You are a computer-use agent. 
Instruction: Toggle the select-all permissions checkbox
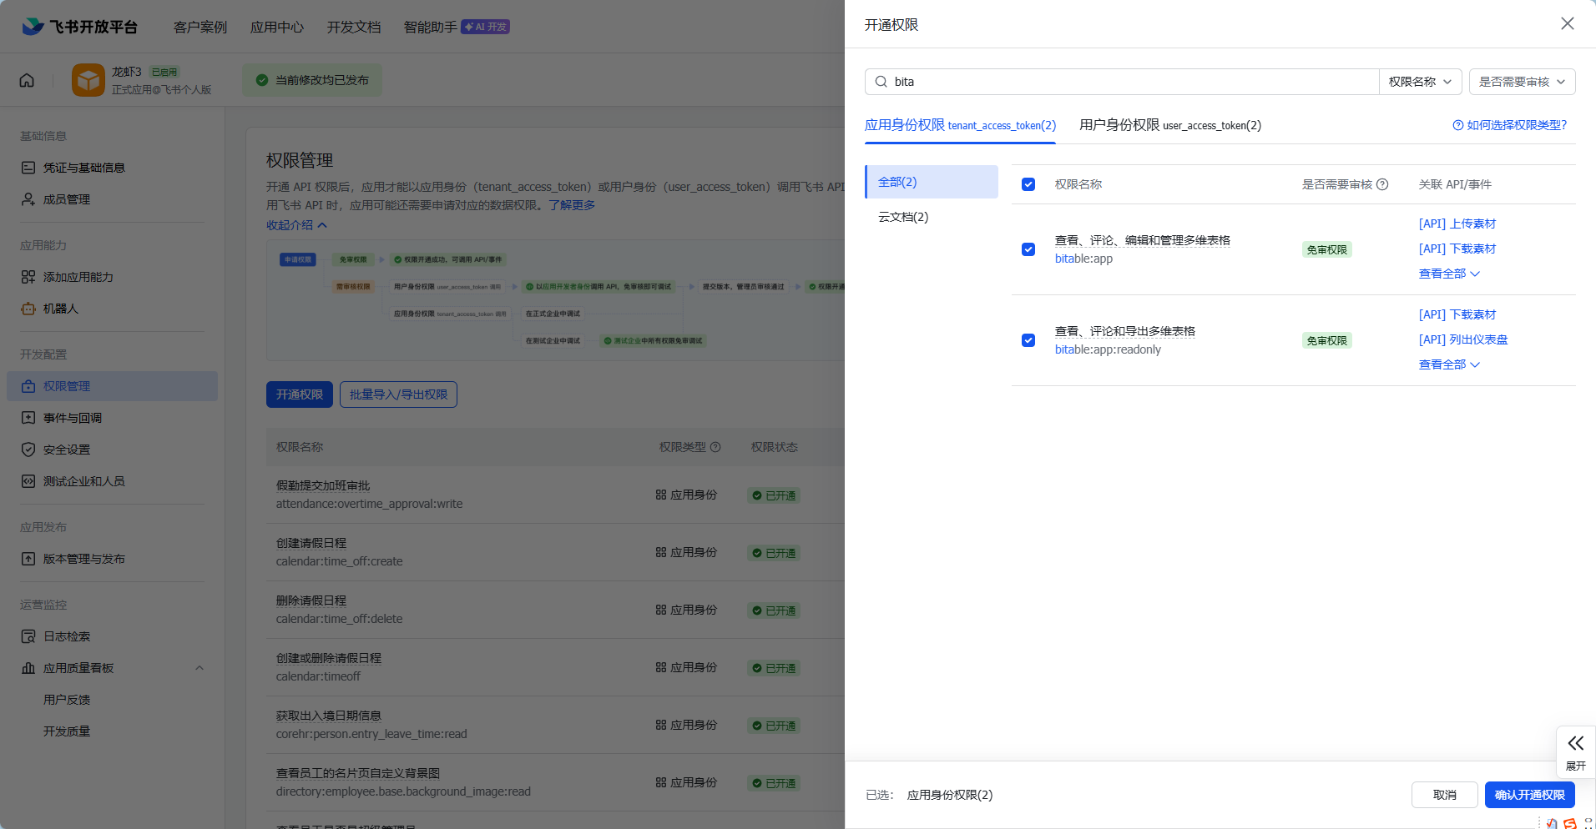point(1028,184)
